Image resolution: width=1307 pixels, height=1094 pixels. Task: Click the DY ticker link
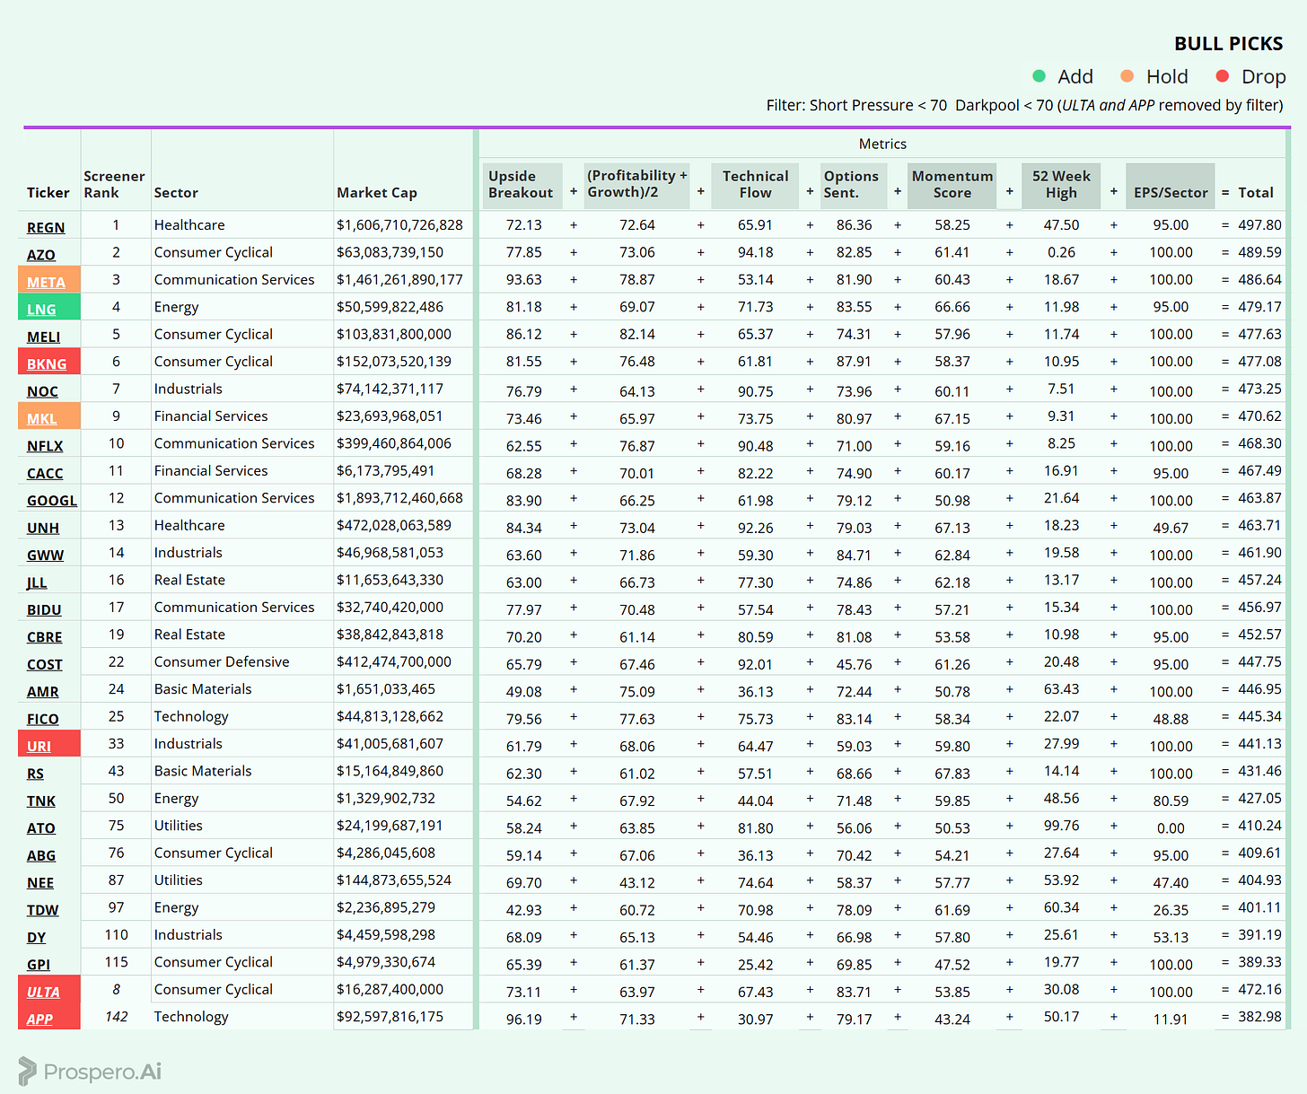(x=36, y=937)
